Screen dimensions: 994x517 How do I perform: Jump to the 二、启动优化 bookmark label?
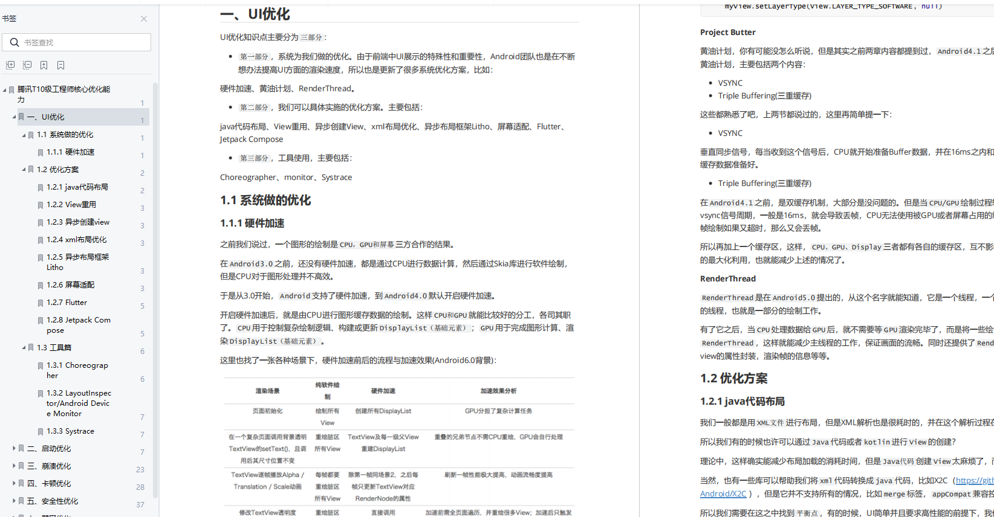[x=49, y=449]
